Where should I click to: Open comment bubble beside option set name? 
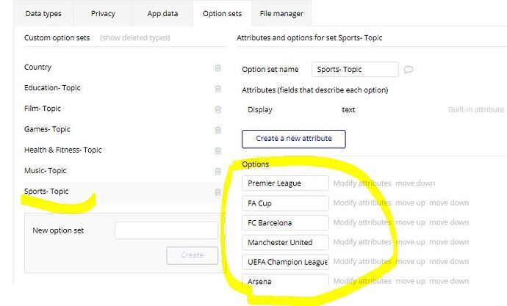409,70
